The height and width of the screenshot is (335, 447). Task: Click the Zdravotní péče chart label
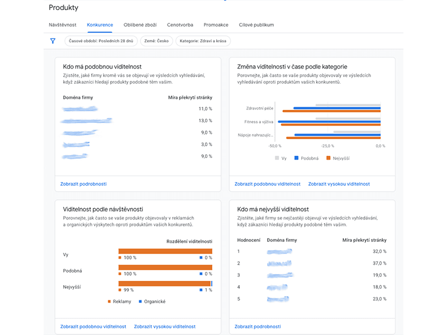point(259,108)
